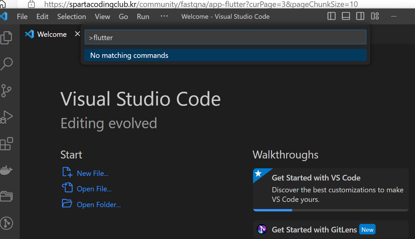
Task: Click the GitLens walkthrough icon
Action: [x=262, y=229]
